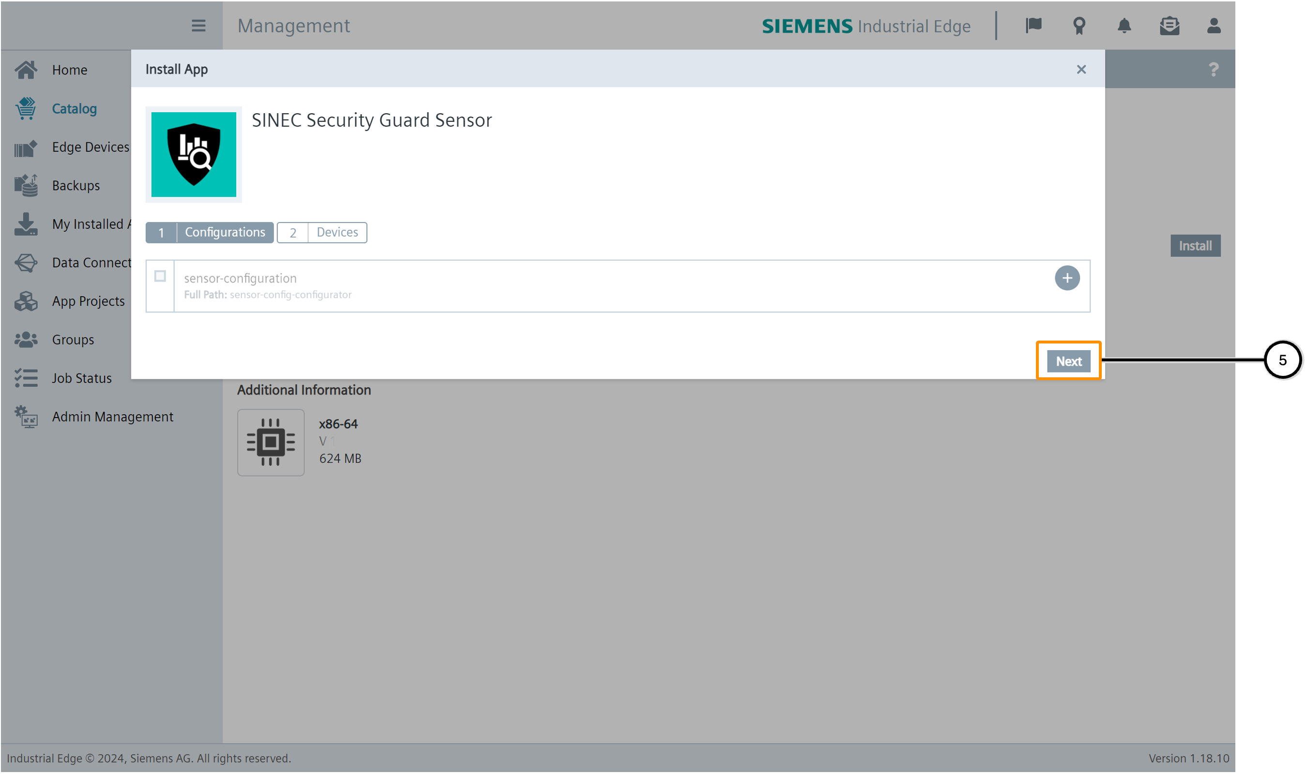The width and height of the screenshot is (1307, 774).
Task: Expand sensor-configuration with plus button
Action: tap(1067, 278)
